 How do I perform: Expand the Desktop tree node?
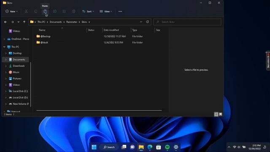(6, 53)
